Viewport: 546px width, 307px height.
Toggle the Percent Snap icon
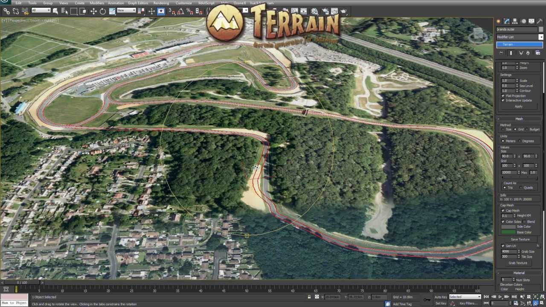click(189, 12)
